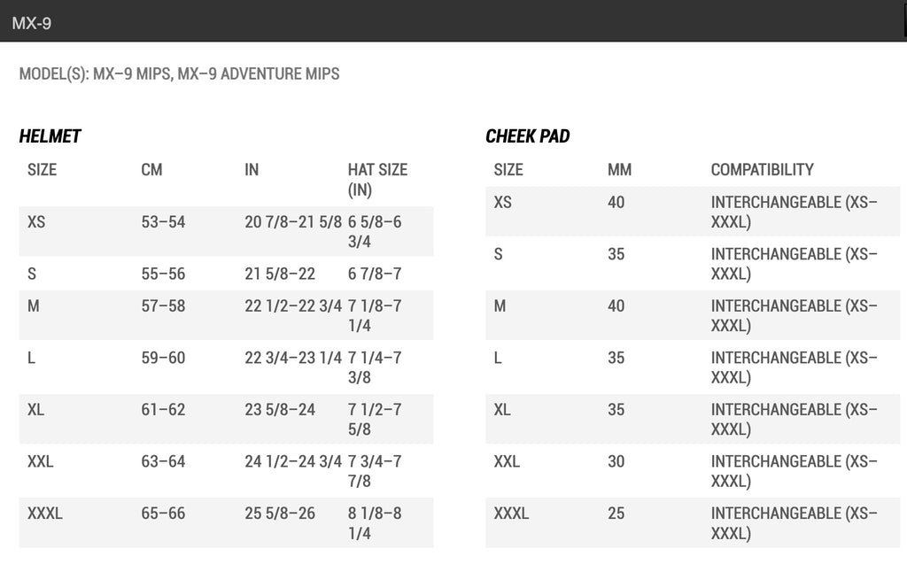The height and width of the screenshot is (564, 907).
Task: Click the 23 5/8–24 inch measurement
Action: (280, 410)
